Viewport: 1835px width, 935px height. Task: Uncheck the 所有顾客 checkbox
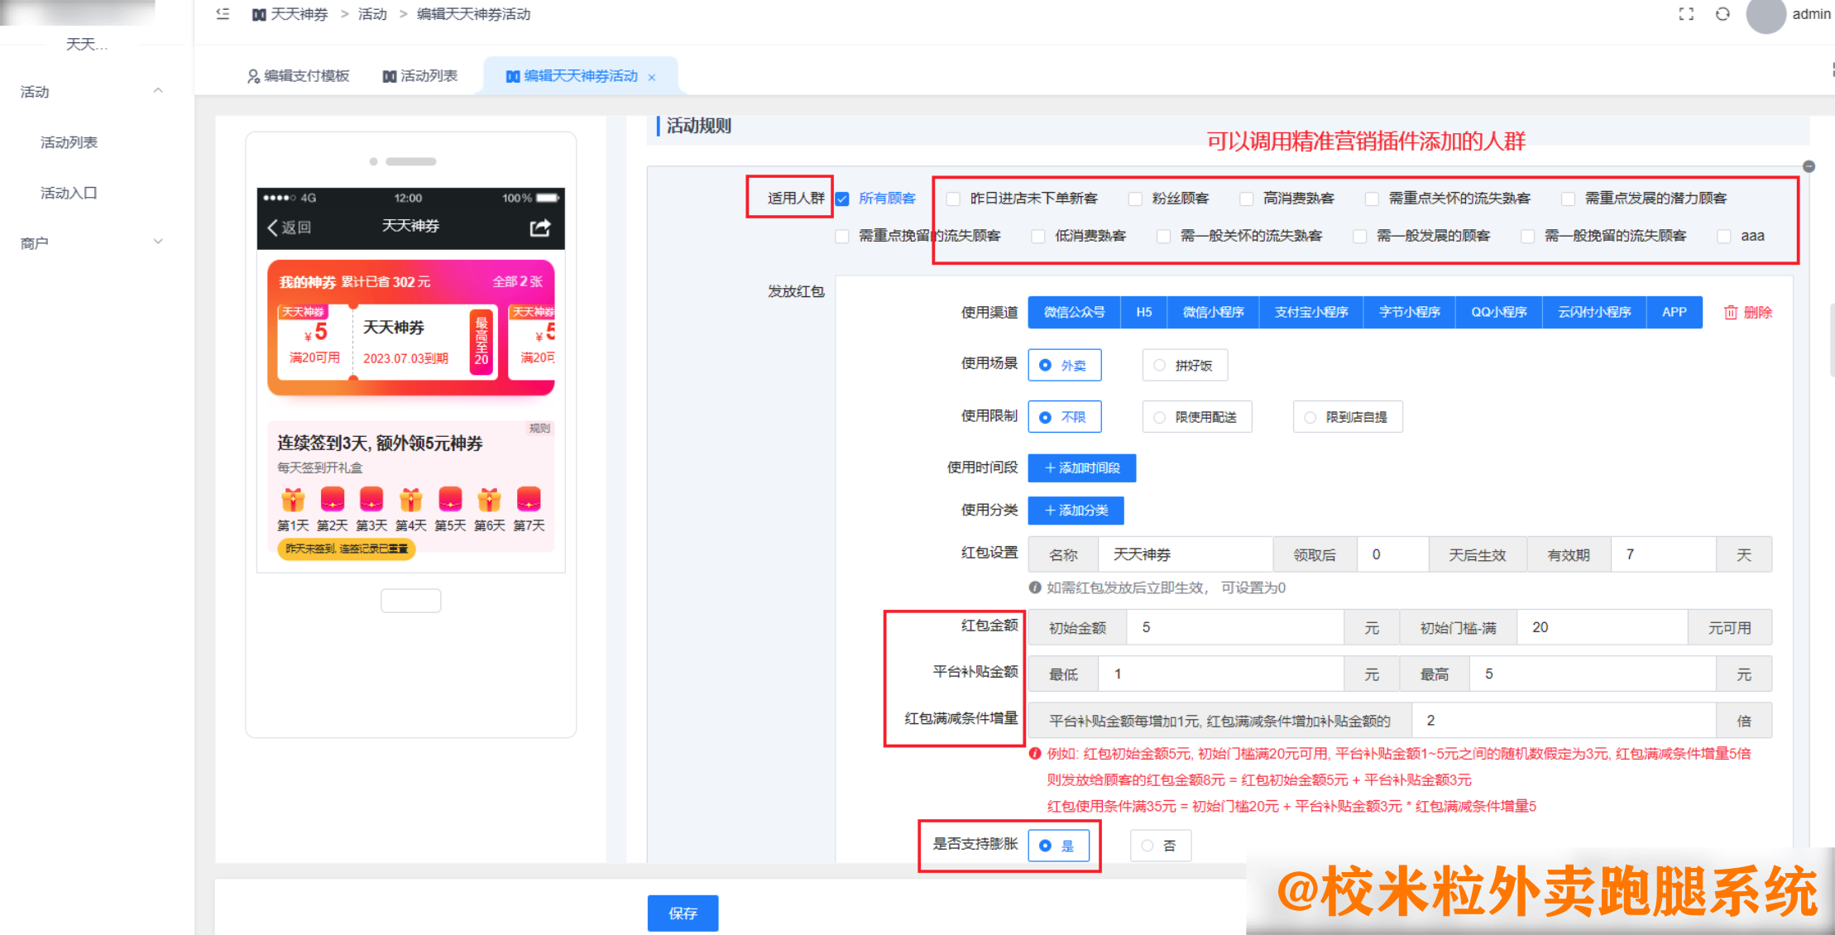[842, 198]
